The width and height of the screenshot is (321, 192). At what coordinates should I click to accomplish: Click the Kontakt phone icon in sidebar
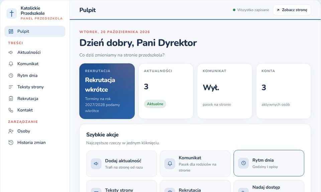pyautogui.click(x=11, y=110)
